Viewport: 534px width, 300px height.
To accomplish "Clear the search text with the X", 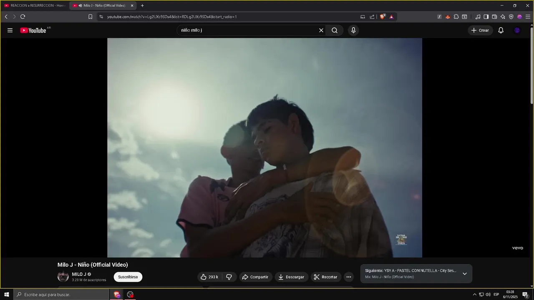I will 321,30.
